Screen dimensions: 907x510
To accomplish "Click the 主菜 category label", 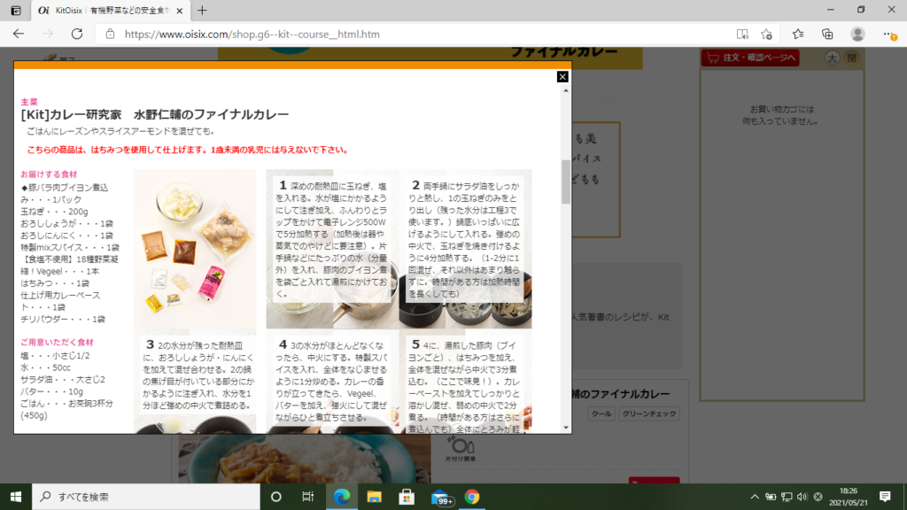I will click(x=29, y=102).
